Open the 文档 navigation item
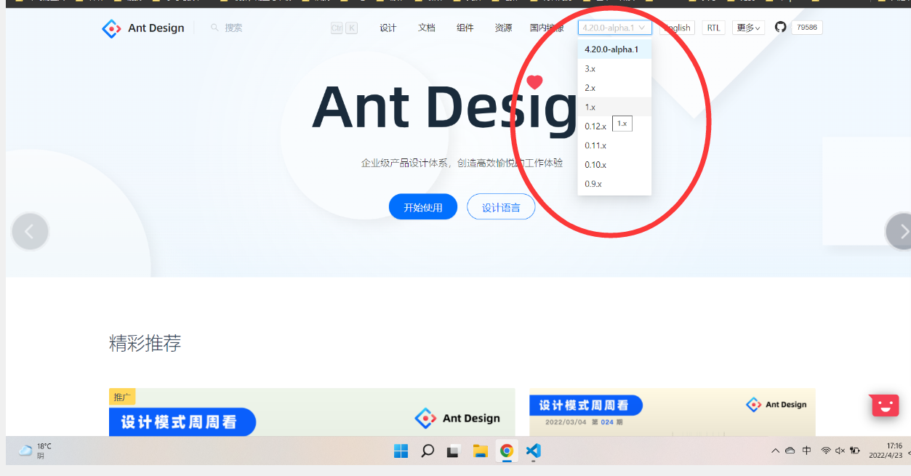 pyautogui.click(x=426, y=27)
